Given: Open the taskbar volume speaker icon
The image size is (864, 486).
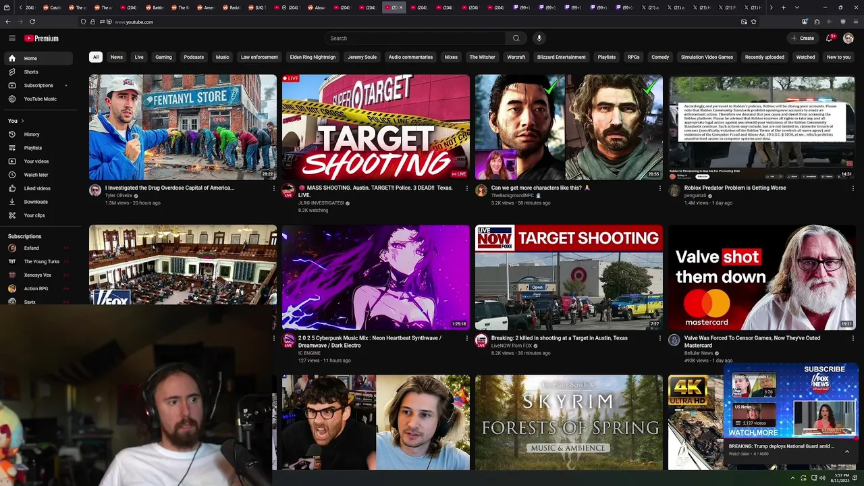Looking at the screenshot, I should click(x=822, y=478).
